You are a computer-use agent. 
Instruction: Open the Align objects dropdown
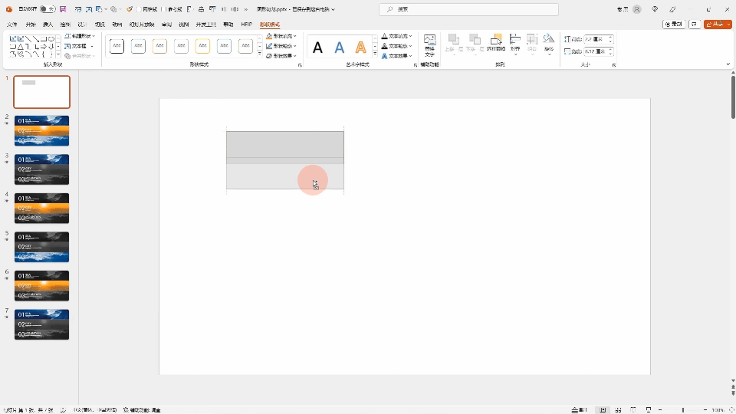(x=515, y=44)
